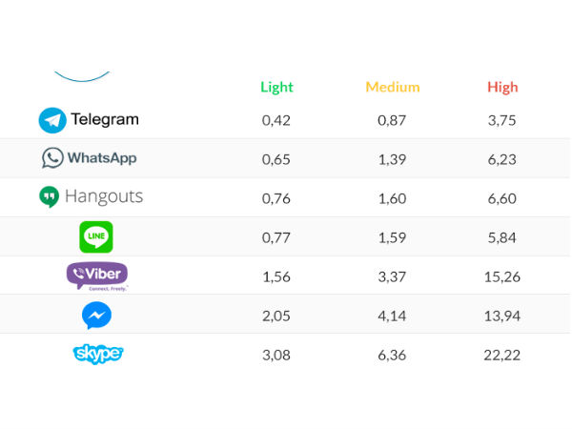Select the green Light column header
The image size is (572, 429).
pyautogui.click(x=276, y=88)
